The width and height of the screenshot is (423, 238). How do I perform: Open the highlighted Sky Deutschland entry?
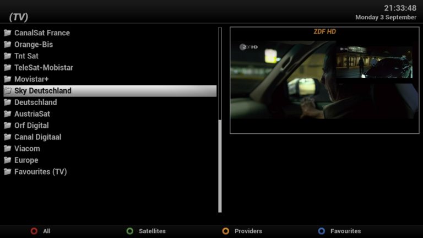[110, 91]
